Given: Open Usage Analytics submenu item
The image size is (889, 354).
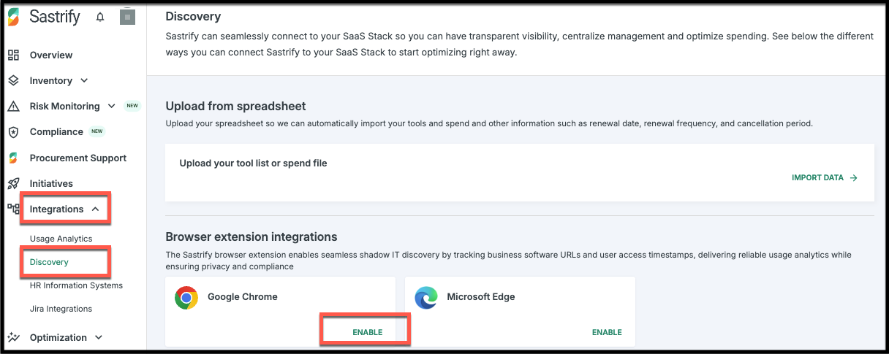Looking at the screenshot, I should [x=61, y=239].
